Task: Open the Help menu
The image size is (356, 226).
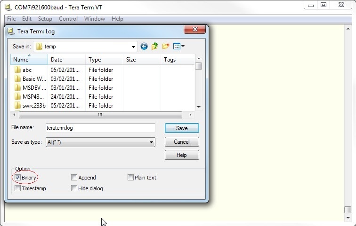Action: point(117,19)
